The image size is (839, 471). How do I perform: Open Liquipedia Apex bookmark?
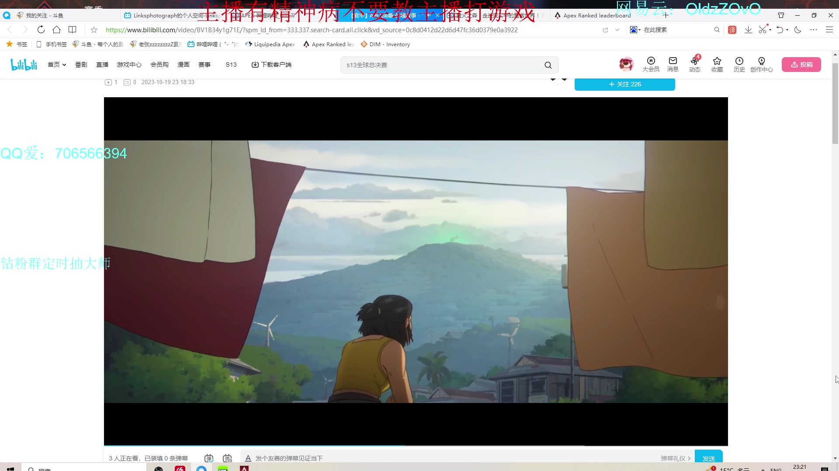(x=270, y=44)
